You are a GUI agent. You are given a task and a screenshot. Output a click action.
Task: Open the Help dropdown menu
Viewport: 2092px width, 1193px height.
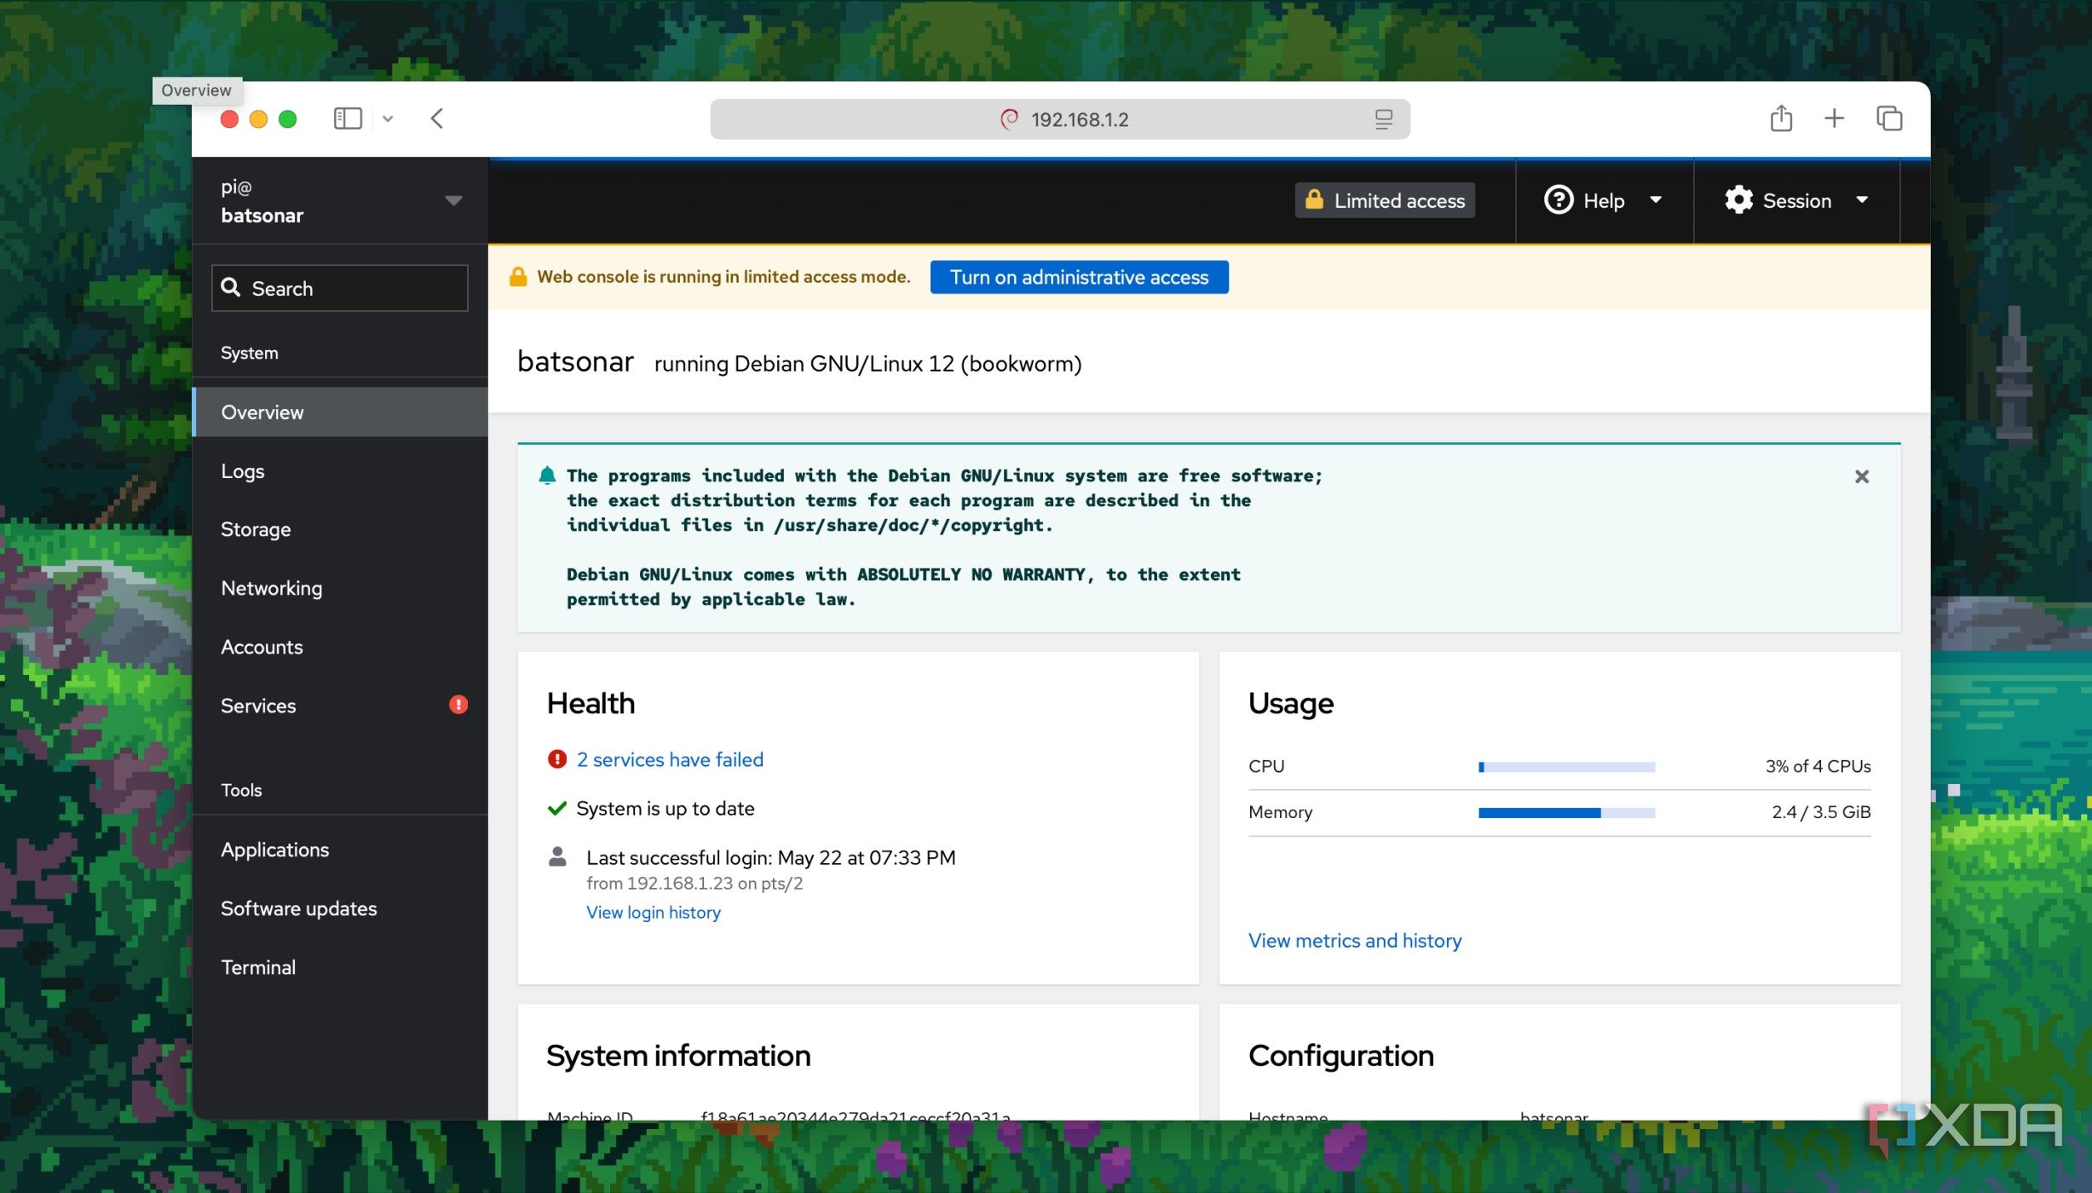1604,200
